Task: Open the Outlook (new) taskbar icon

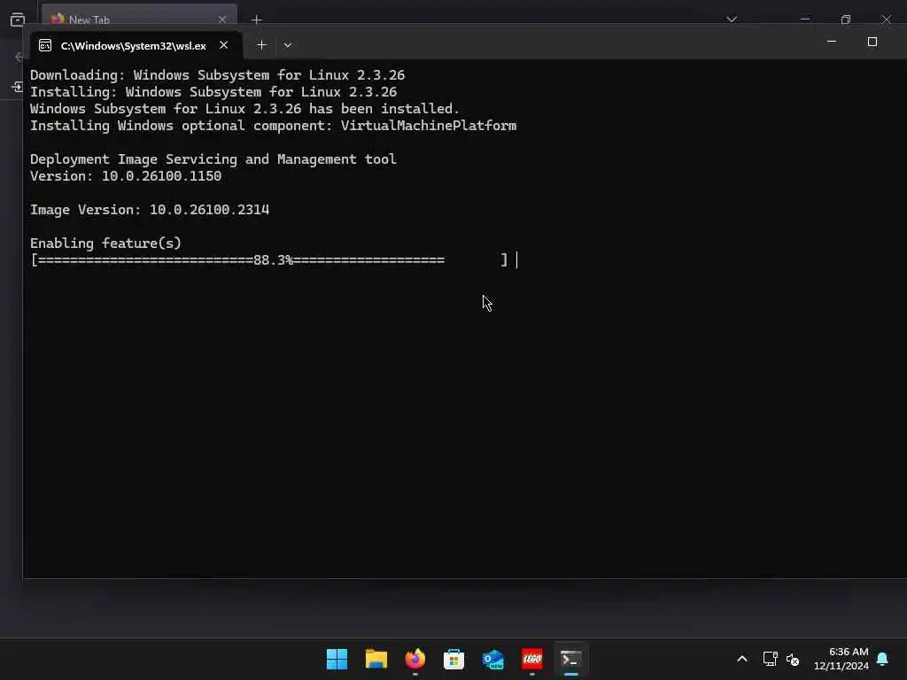Action: pyautogui.click(x=492, y=659)
